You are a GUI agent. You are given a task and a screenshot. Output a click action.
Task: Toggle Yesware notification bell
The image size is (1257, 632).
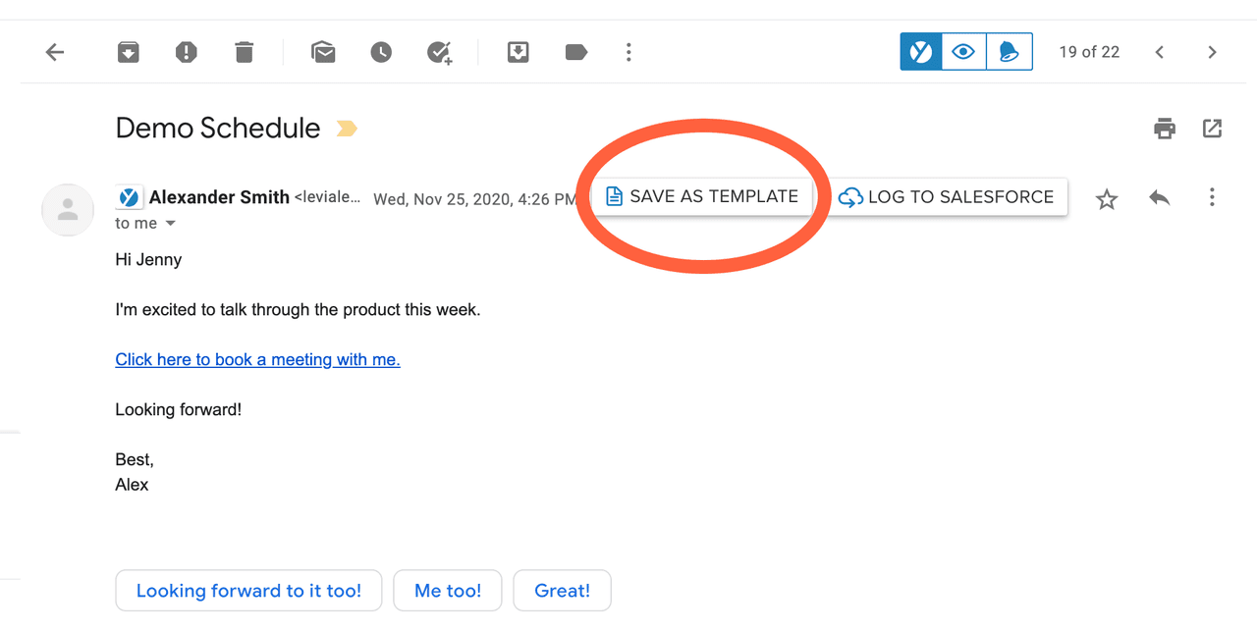click(x=1009, y=51)
